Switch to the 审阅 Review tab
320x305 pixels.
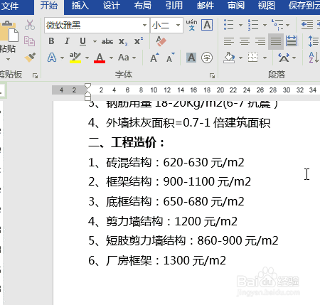tap(236, 6)
